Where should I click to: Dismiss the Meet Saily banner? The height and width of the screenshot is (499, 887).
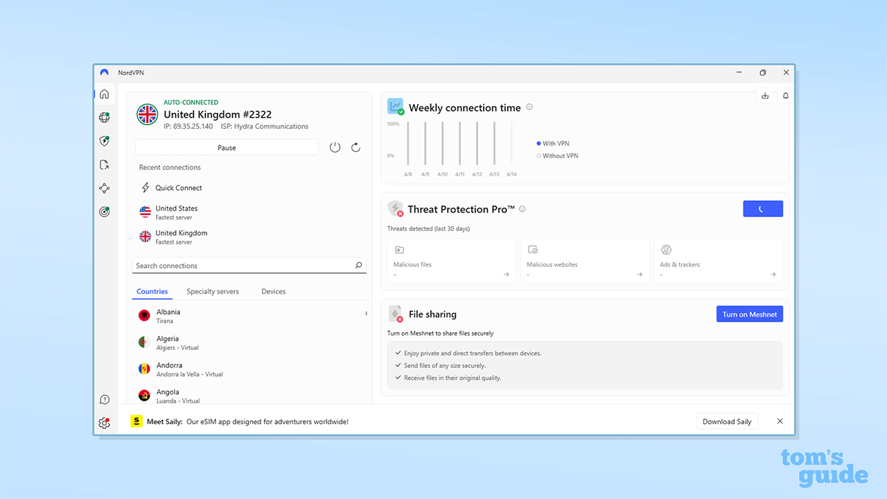click(x=780, y=421)
